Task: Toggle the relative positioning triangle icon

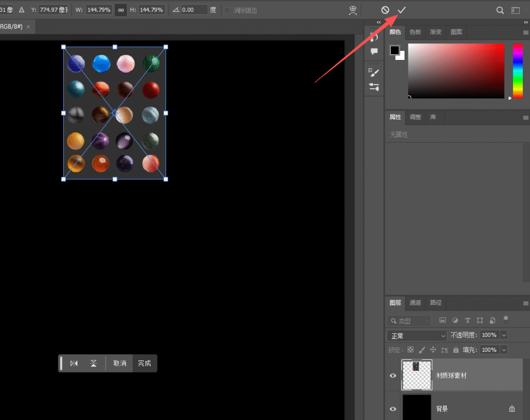Action: click(22, 10)
